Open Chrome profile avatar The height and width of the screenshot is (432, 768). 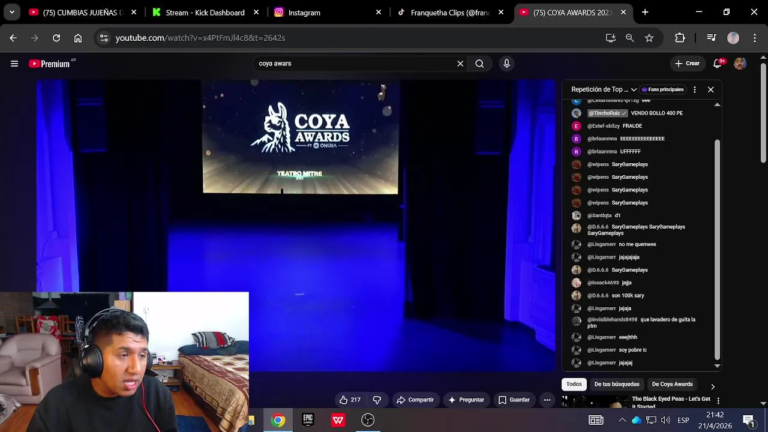(733, 38)
